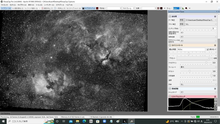Click the オフセット slider

click(196, 71)
